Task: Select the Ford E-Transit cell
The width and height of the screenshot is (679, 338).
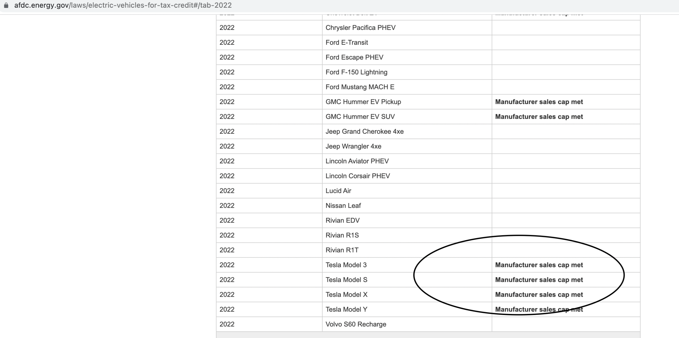Action: click(407, 42)
